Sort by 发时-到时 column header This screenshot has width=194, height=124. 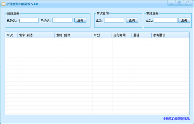73,35
